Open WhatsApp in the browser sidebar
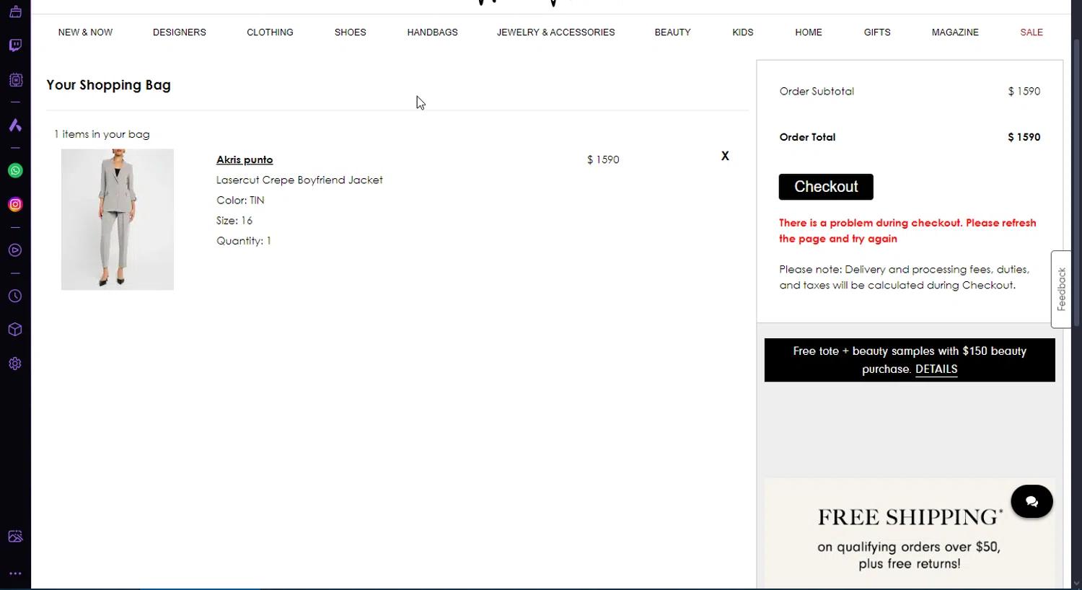The height and width of the screenshot is (590, 1082). (15, 171)
